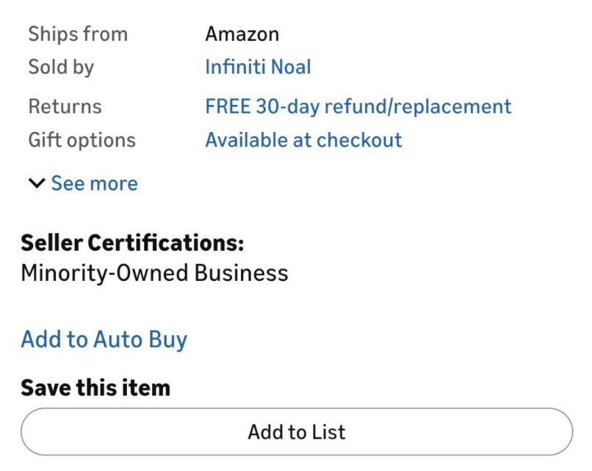The image size is (592, 471).
Task: Click the Sold by label
Action: click(61, 67)
